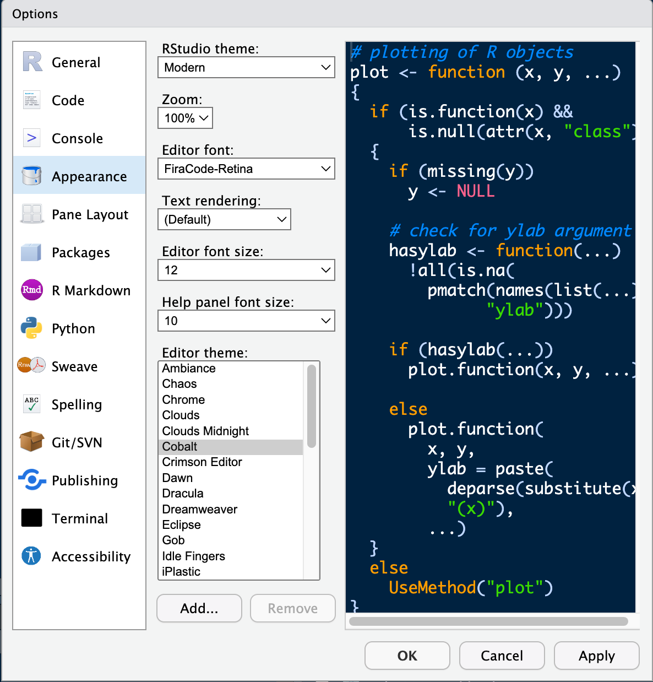Image resolution: width=653 pixels, height=682 pixels.
Task: Select the Cobalt editor theme
Action: [x=231, y=446]
